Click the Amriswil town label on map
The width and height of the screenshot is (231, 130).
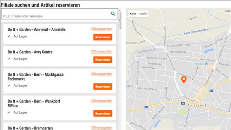197,105
